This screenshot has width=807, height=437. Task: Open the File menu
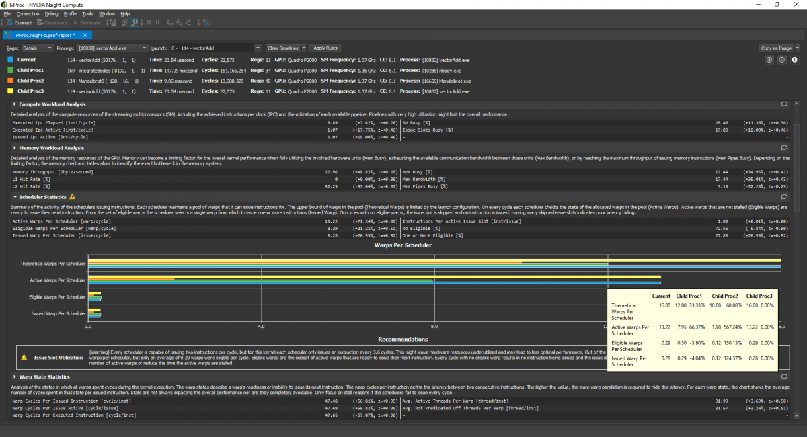click(x=7, y=13)
